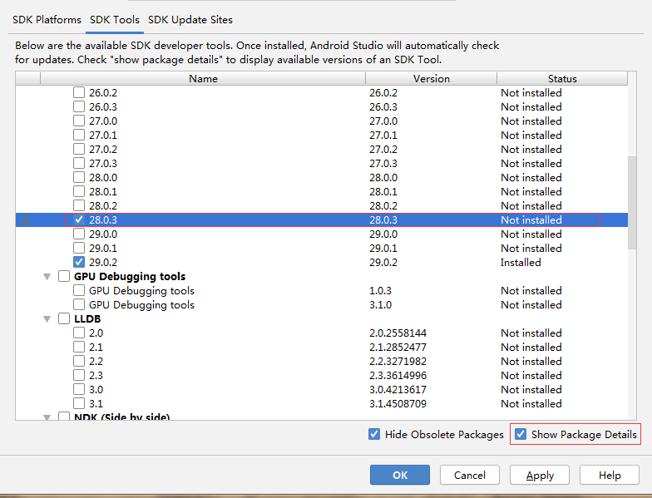Check the GPU Debugging tools group checkbox

pyautogui.click(x=64, y=277)
